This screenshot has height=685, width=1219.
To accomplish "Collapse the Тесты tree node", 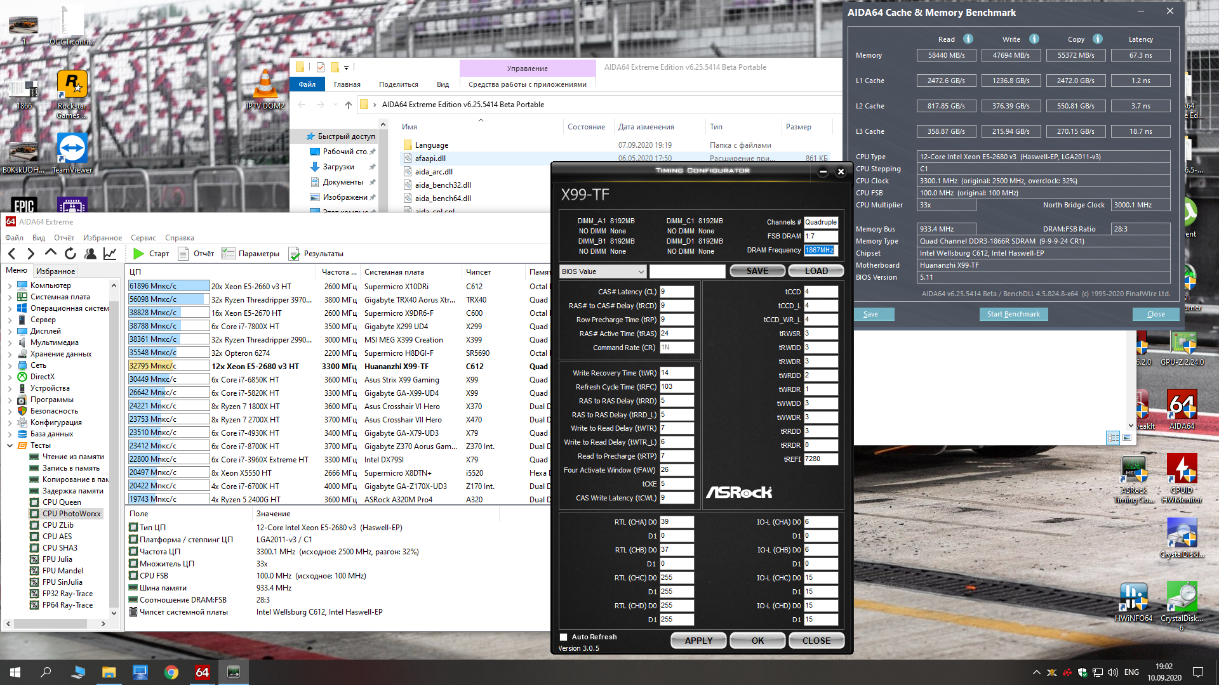I will pos(10,445).
